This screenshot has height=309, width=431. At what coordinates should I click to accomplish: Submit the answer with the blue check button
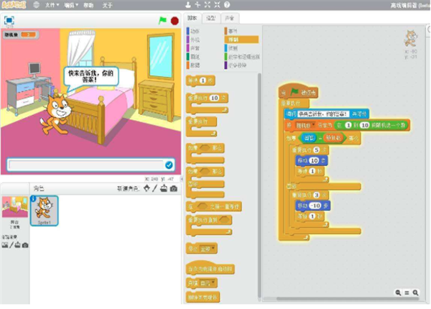pos(169,165)
